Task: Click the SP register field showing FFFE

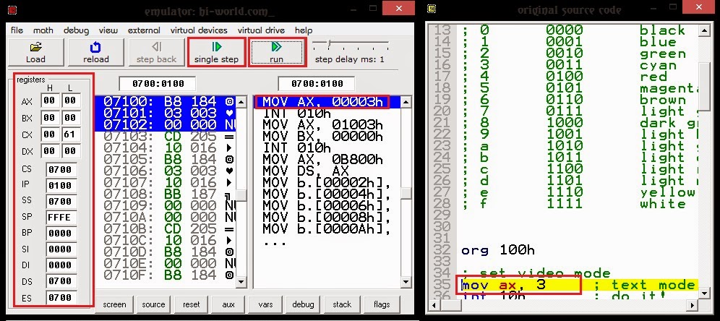Action: [x=61, y=217]
